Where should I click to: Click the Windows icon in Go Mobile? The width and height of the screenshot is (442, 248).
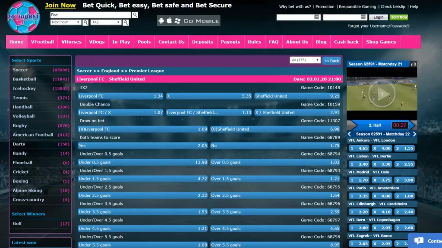177,21
